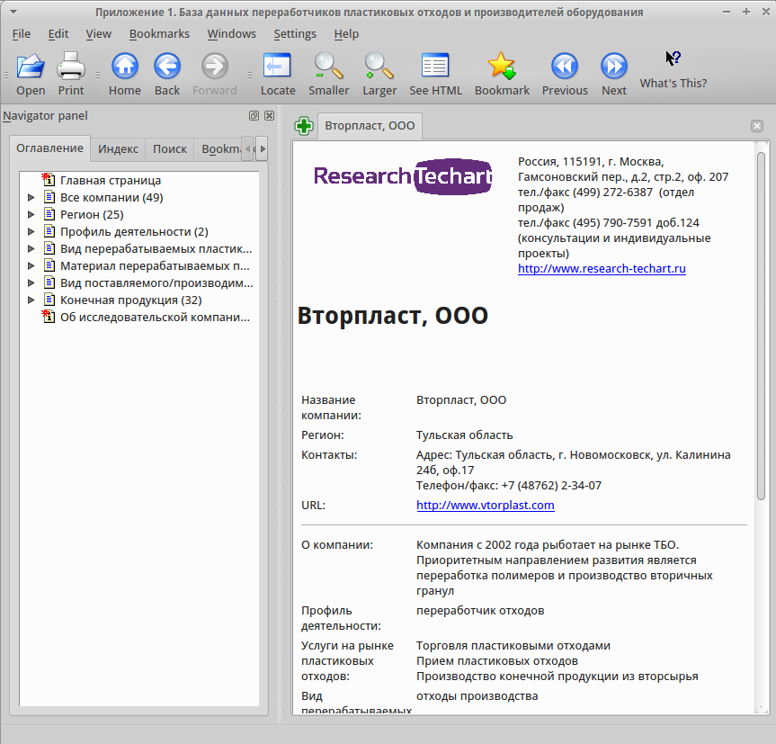This screenshot has width=776, height=744.
Task: Switch to the Поиск tab
Action: 170,149
